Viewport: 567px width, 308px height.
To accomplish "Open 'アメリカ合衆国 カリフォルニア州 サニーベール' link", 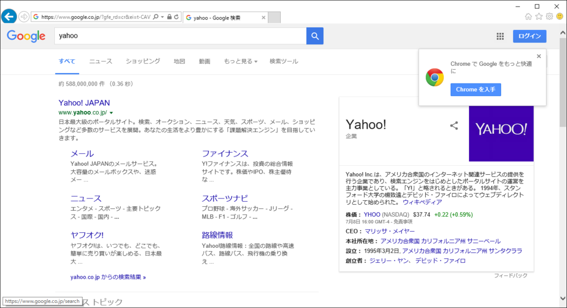I will (x=440, y=241).
